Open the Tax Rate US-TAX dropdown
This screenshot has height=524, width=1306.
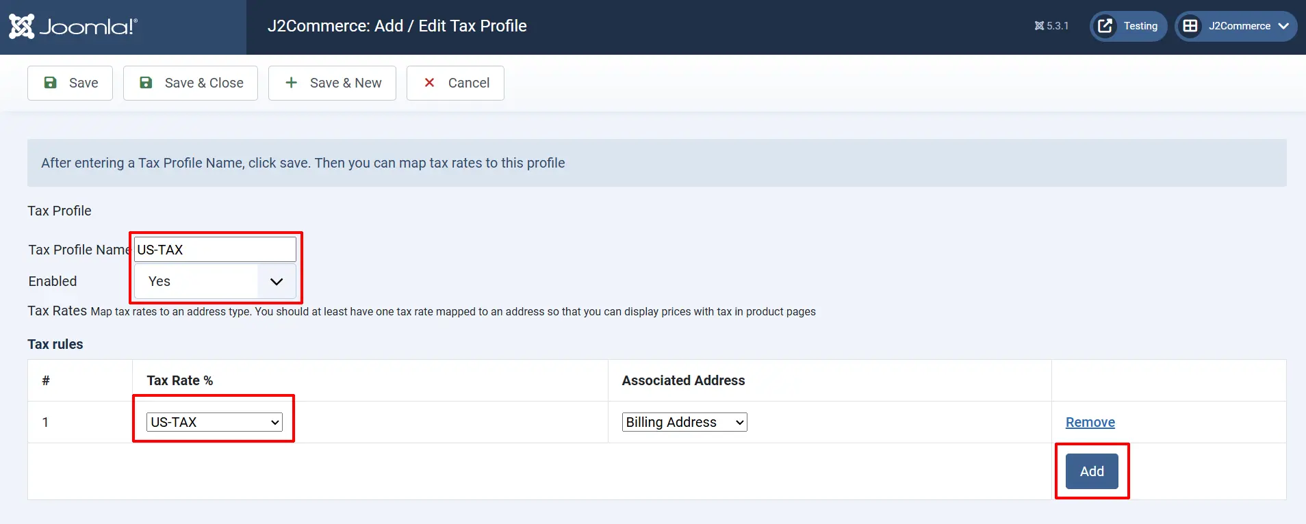(x=214, y=422)
